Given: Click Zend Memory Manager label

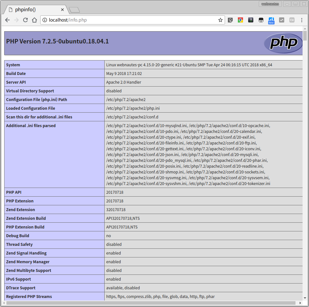Looking at the screenshot, I should point(28,262).
